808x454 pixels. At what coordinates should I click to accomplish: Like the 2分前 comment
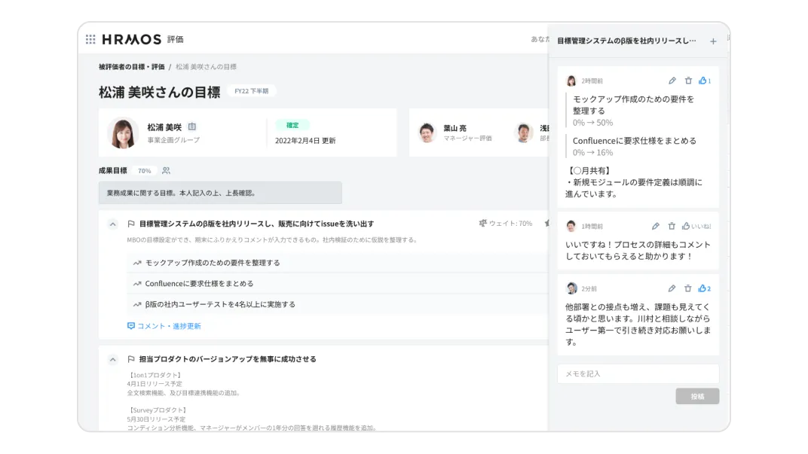pyautogui.click(x=703, y=288)
